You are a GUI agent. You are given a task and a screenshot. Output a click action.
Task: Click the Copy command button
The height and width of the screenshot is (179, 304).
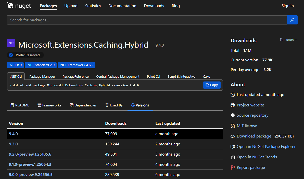click(212, 85)
